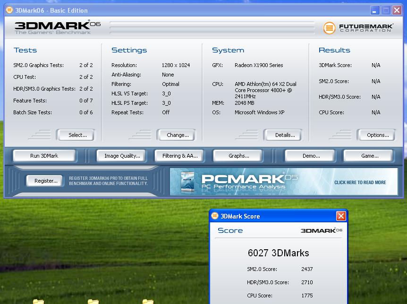Click the 3DMARK06 logo in the Score dialog
This screenshot has width=407, height=304.
(322, 230)
